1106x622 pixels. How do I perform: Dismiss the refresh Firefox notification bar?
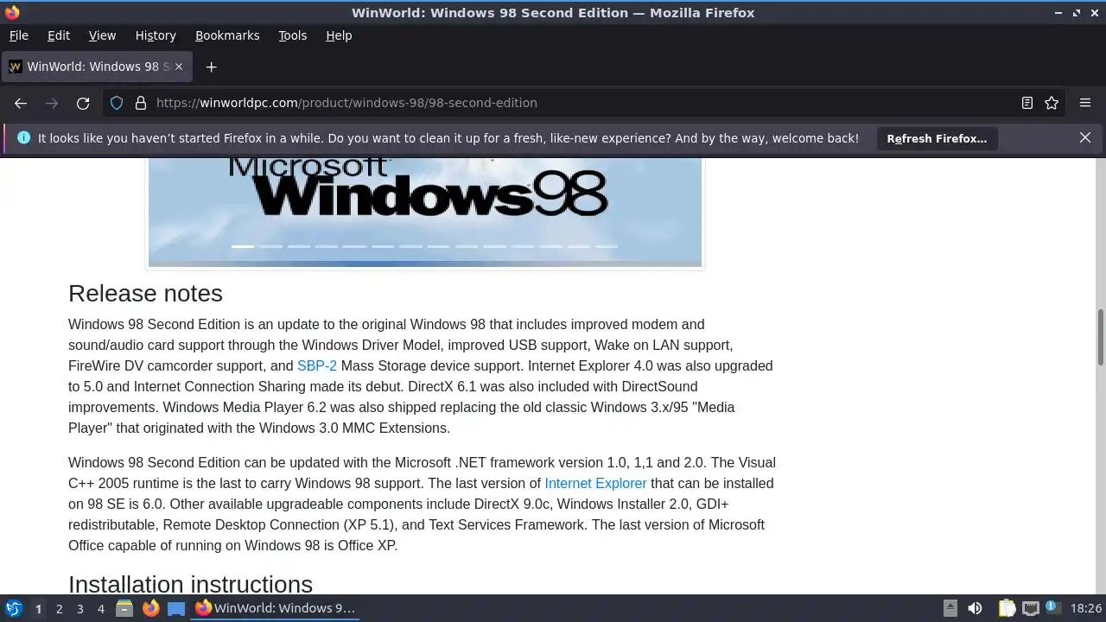[x=1085, y=137]
